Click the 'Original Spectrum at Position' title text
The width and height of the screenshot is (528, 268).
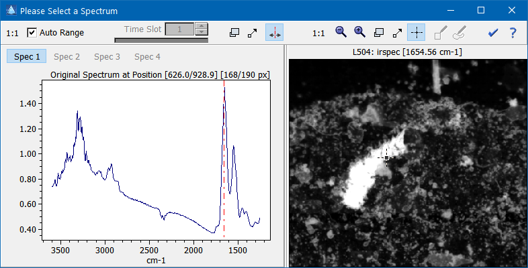pyautogui.click(x=107, y=74)
